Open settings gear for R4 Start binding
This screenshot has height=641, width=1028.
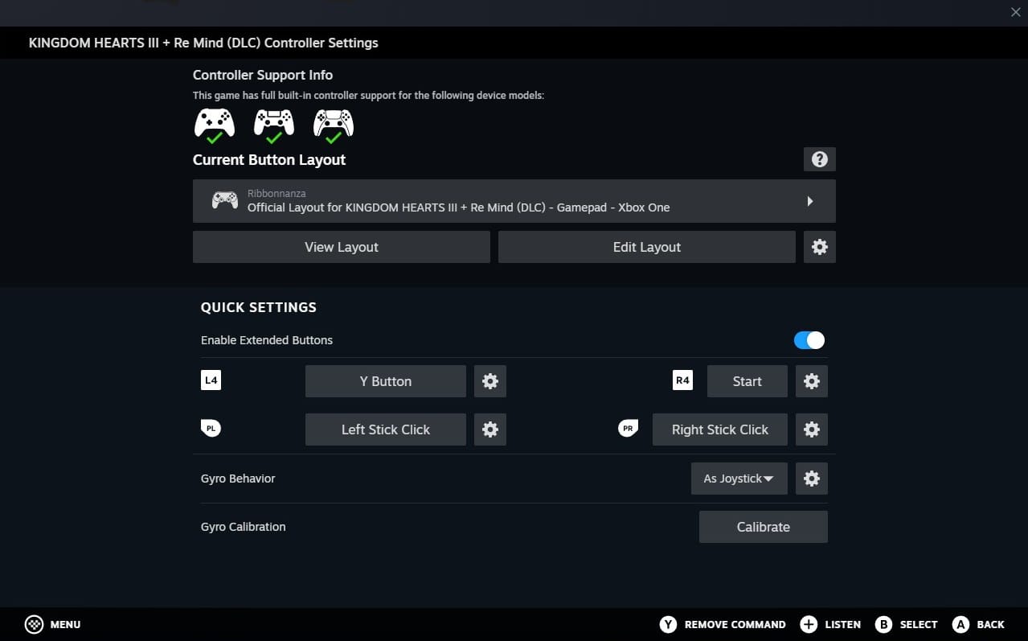(x=811, y=381)
